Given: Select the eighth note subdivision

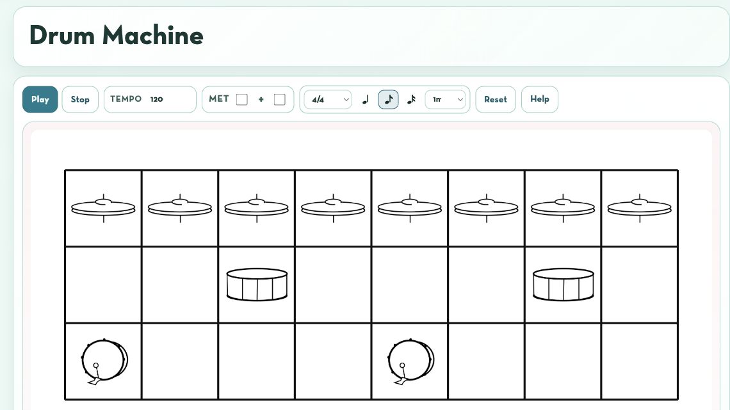Looking at the screenshot, I should click(x=388, y=100).
